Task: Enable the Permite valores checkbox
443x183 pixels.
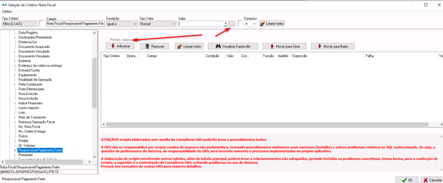Action: [107, 40]
